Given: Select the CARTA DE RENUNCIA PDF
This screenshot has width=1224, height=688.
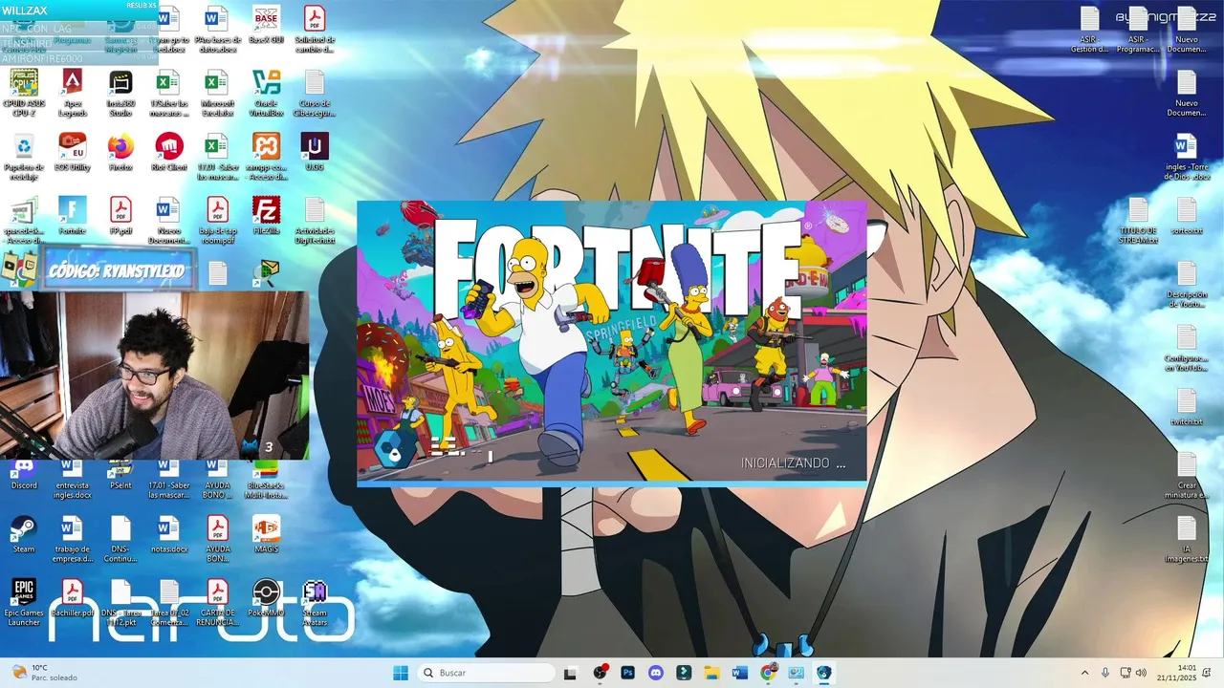Looking at the screenshot, I should [x=218, y=603].
